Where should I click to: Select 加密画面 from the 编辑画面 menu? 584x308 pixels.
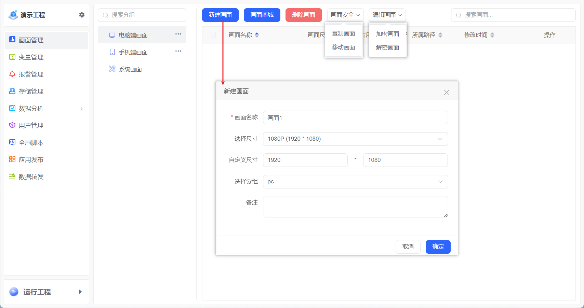click(387, 34)
